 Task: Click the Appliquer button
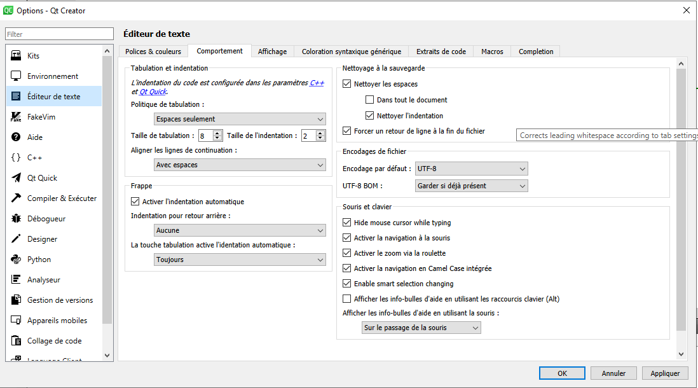(x=665, y=373)
